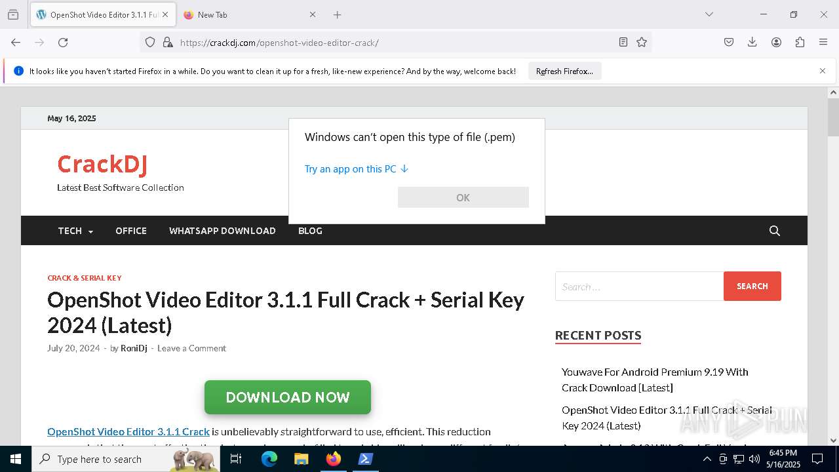Close OpenShot Video Editor tab
This screenshot has height=472, width=839.
click(x=165, y=14)
